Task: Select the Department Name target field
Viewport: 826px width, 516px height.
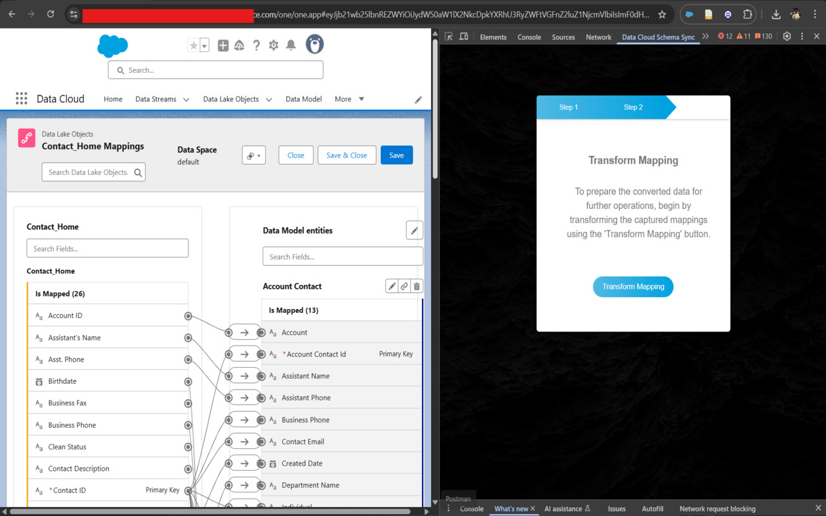Action: click(x=341, y=485)
